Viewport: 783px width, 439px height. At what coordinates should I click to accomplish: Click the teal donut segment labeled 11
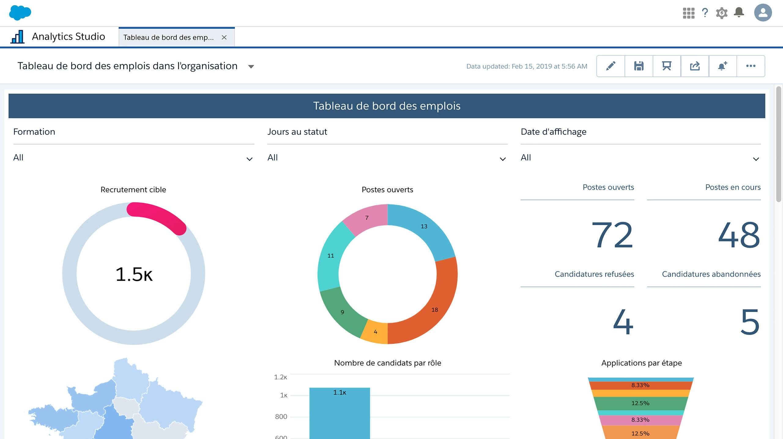pos(331,256)
